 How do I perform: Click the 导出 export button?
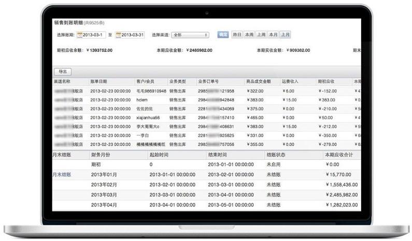click(x=63, y=71)
